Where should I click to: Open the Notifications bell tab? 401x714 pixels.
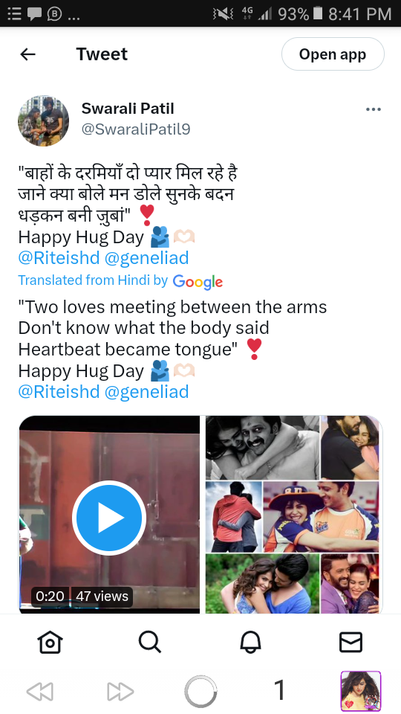250,642
